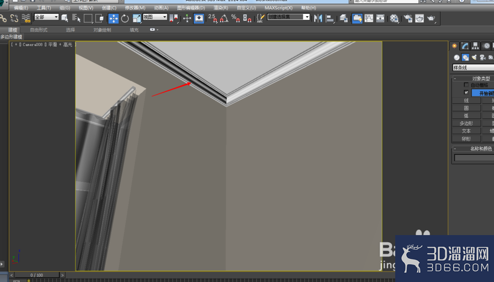
Task: Open the 样条线 shape category dropdown
Action: 473,68
